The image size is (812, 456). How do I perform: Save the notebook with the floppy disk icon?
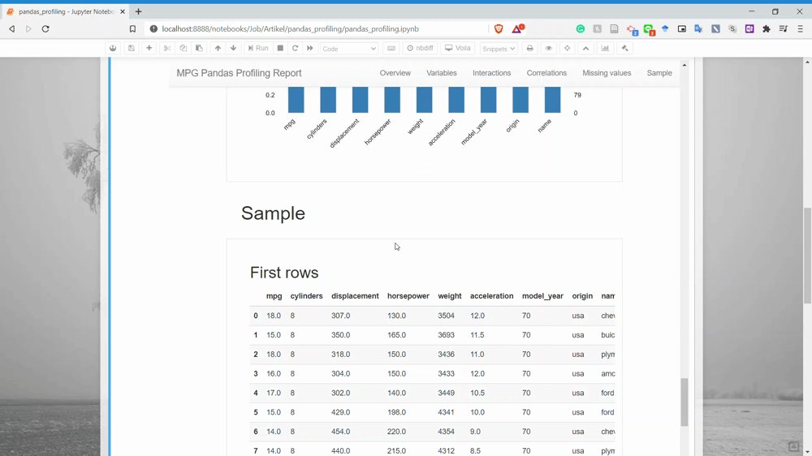tap(131, 49)
